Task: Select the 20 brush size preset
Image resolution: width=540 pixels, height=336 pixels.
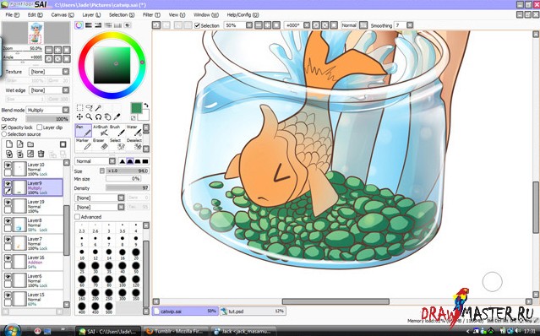Action: [x=136, y=253]
